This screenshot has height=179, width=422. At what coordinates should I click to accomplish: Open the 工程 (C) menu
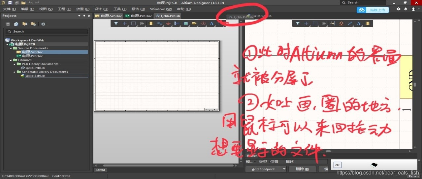[x=64, y=9]
